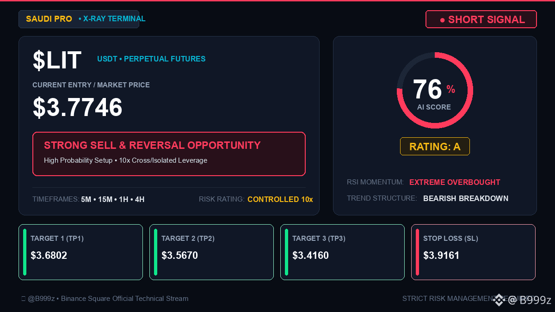Image resolution: width=555 pixels, height=312 pixels.
Task: Click the green bar on TP1 card
Action: 25,252
